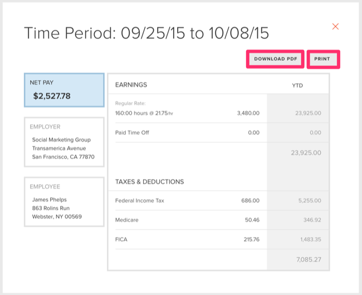Click Paid Time Off amount 0.00
Viewport: 362px width, 295px height.
pos(254,133)
